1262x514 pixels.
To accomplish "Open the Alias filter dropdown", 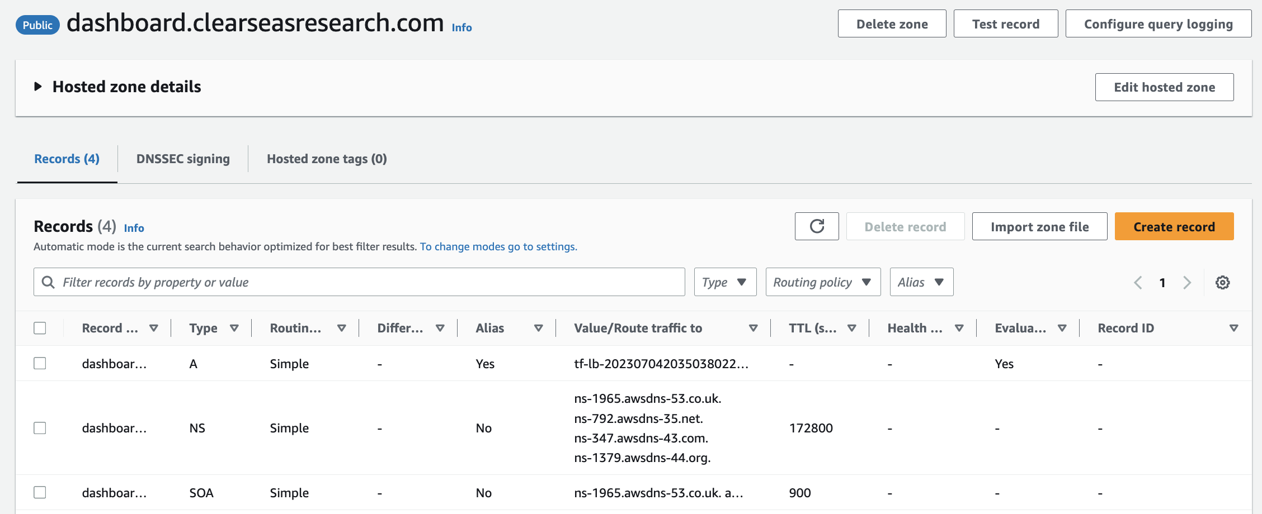I will click(x=921, y=282).
